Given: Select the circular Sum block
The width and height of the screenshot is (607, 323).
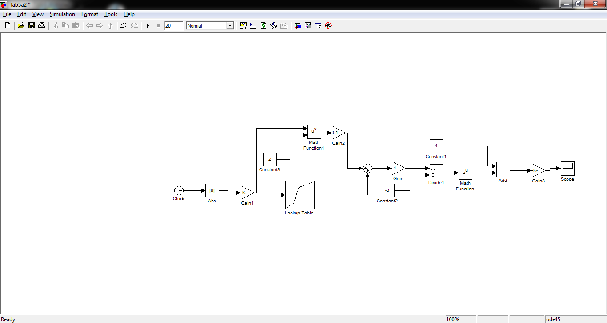Looking at the screenshot, I should (x=367, y=168).
